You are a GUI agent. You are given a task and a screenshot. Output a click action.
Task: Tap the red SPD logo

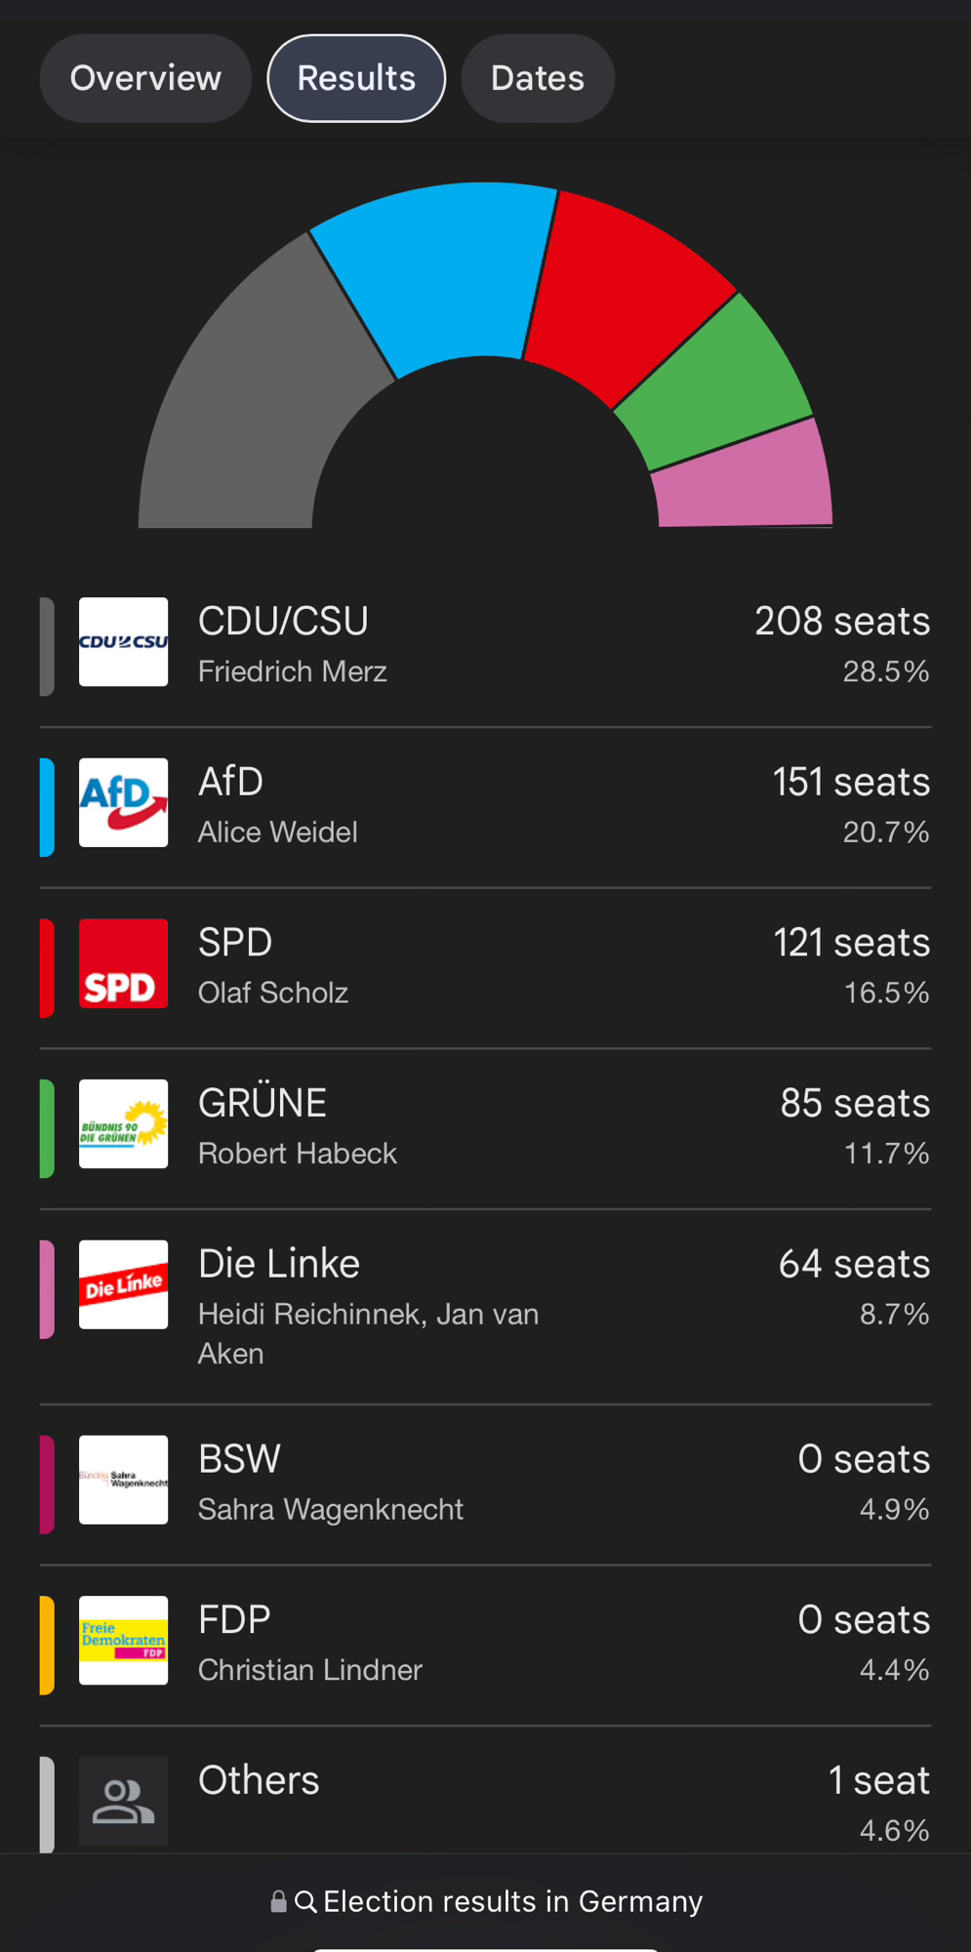[x=123, y=963]
